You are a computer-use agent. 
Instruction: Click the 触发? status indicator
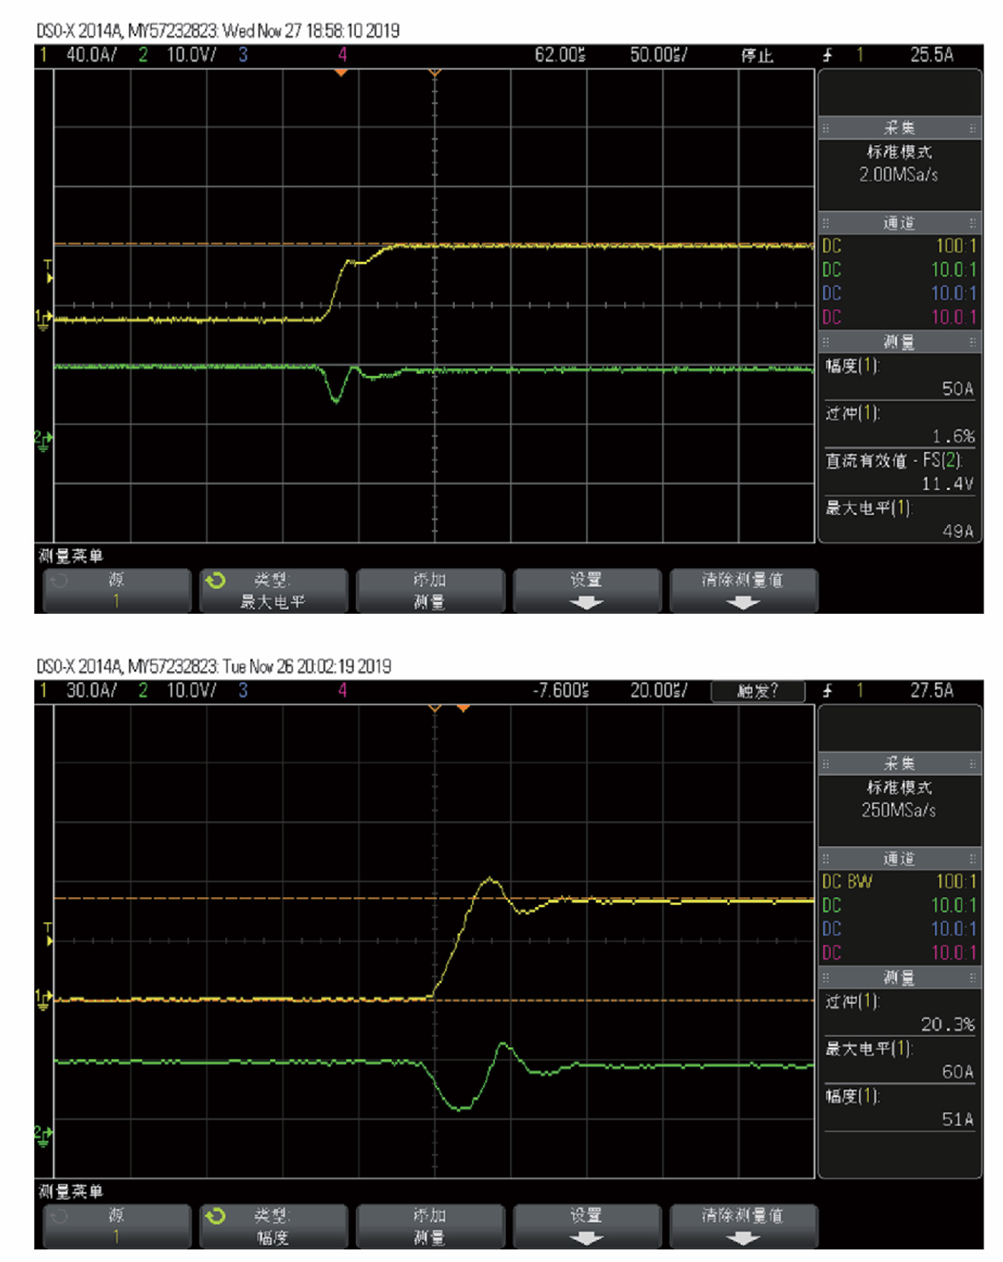tap(757, 691)
